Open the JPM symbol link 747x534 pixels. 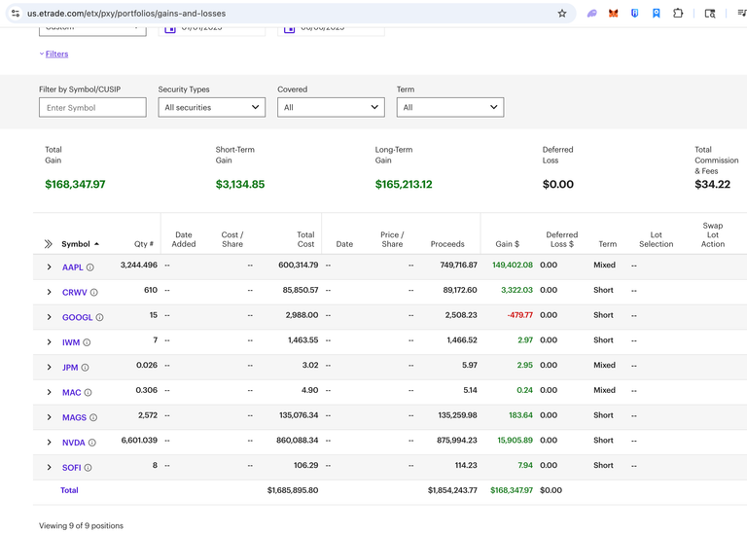pos(70,368)
